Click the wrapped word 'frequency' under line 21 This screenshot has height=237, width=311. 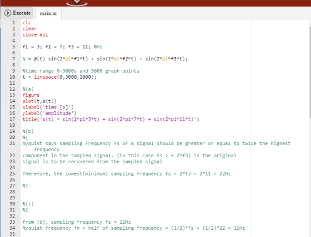click(47, 150)
